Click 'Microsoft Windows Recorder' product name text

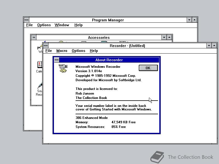pos(98,67)
